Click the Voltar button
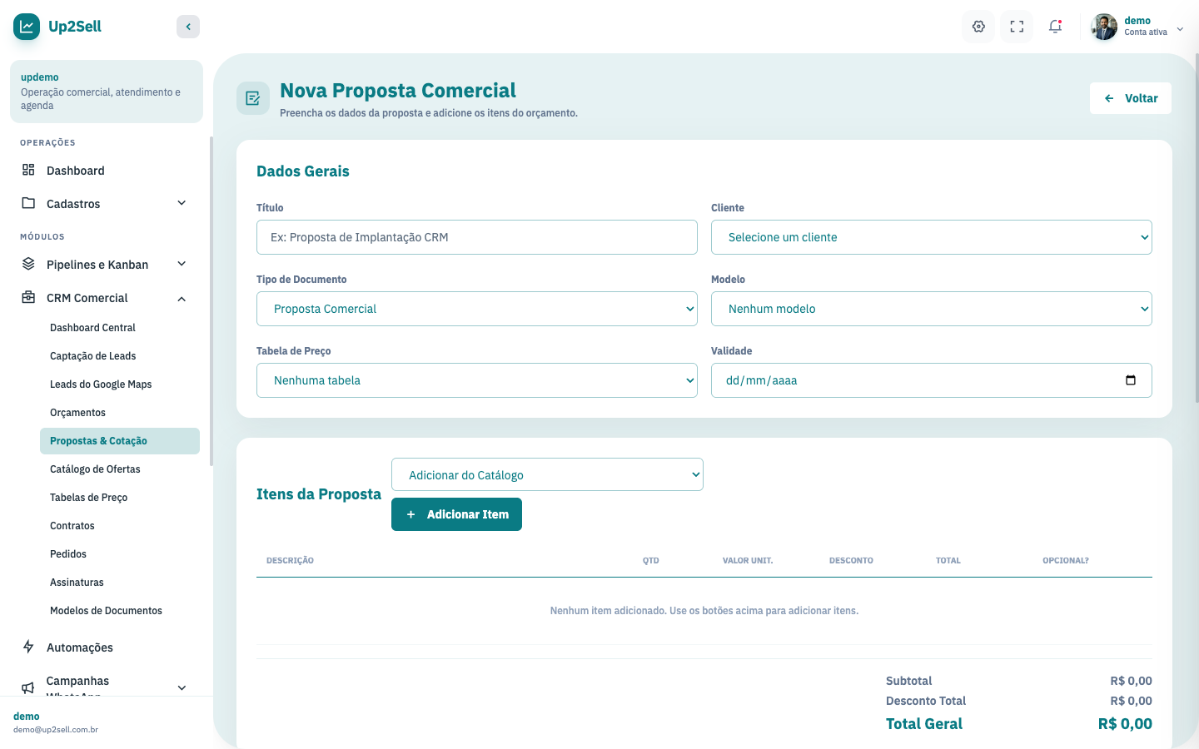This screenshot has width=1199, height=749. pos(1131,98)
